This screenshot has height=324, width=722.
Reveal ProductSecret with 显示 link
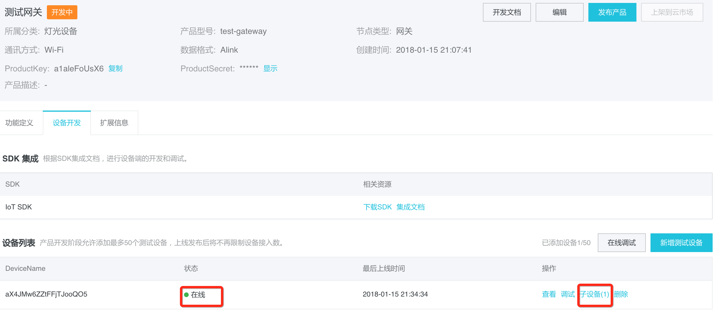pyautogui.click(x=270, y=68)
